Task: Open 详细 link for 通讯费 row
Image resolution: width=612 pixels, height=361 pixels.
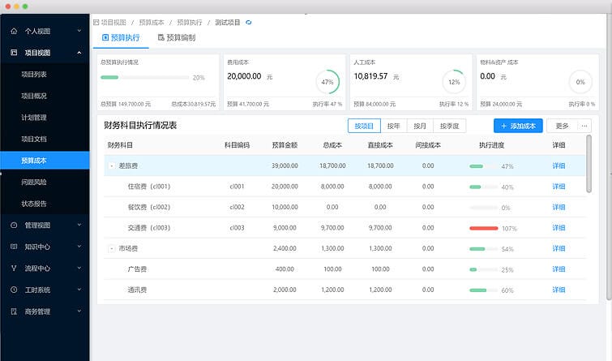Action: [x=559, y=290]
